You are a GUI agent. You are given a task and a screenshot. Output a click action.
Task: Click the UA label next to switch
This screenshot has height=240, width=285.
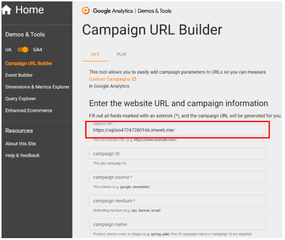click(8, 50)
